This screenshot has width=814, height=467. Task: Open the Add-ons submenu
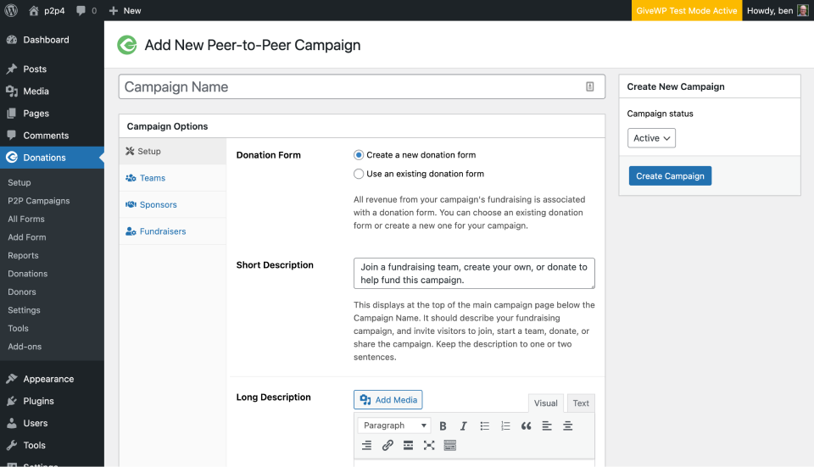[25, 346]
